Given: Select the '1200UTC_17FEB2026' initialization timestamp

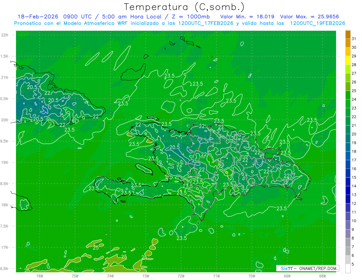Looking at the screenshot, I should [206, 23].
